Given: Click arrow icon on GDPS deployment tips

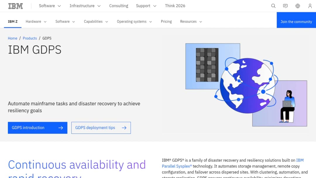Looking at the screenshot, I should pyautogui.click(x=124, y=128).
